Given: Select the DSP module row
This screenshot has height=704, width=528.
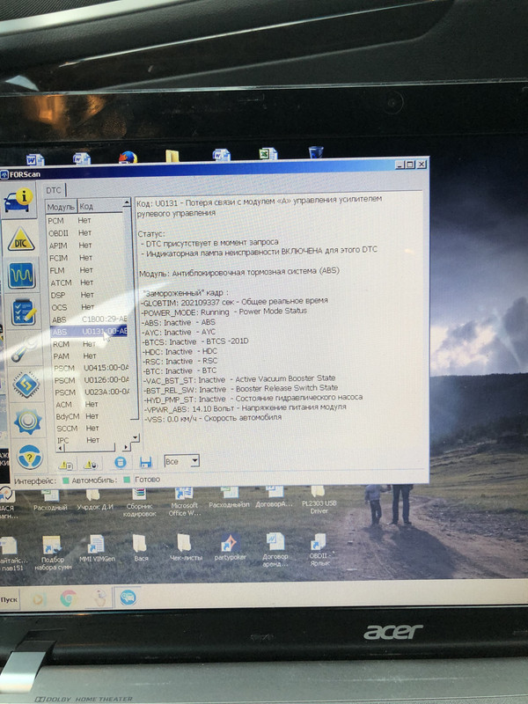Looking at the screenshot, I should click(x=90, y=295).
